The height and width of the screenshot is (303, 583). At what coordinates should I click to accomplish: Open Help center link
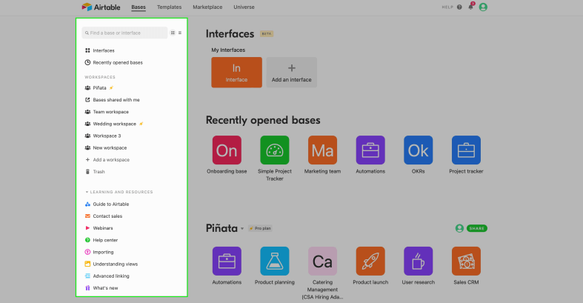click(x=101, y=240)
